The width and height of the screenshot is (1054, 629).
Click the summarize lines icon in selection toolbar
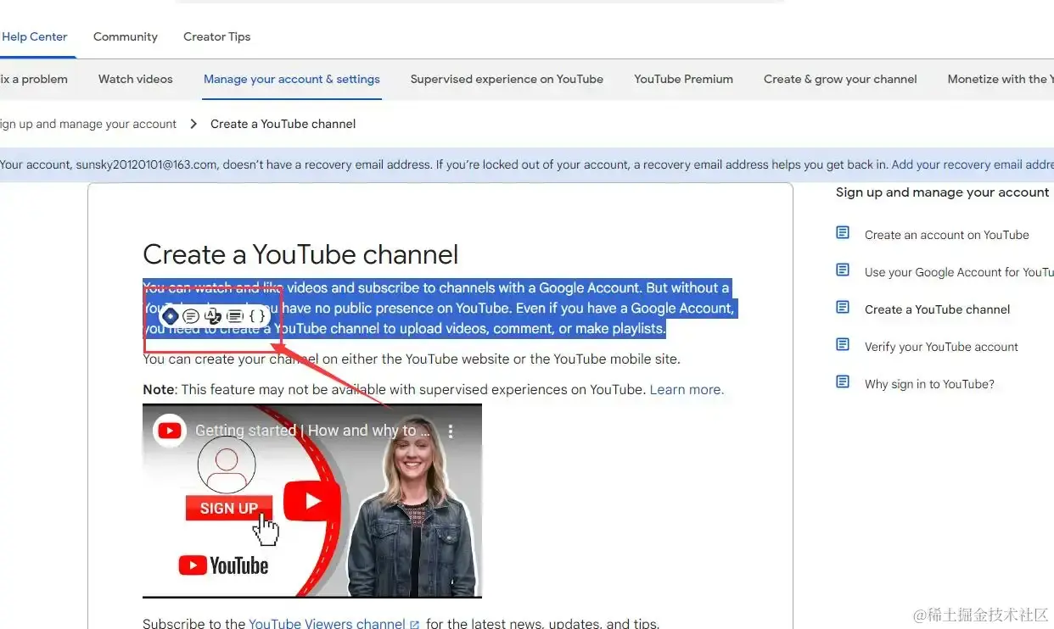point(235,316)
